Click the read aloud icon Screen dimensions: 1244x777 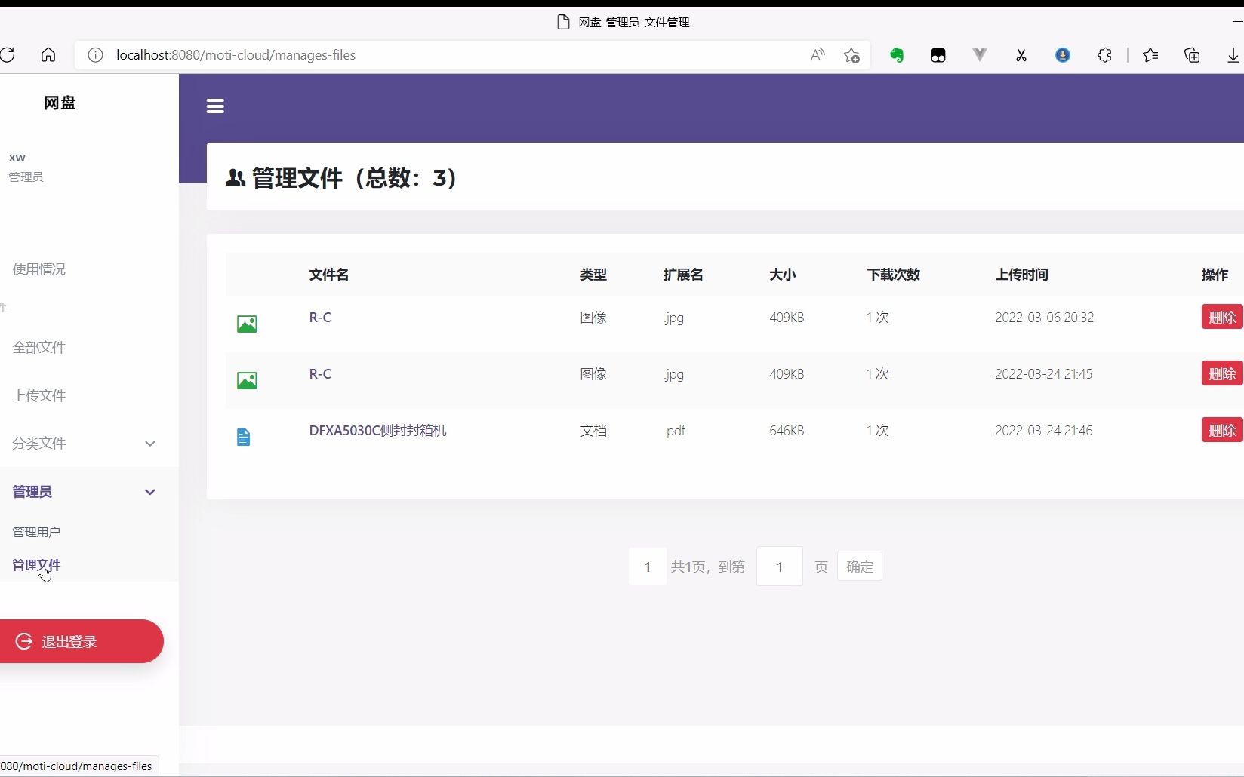click(818, 55)
